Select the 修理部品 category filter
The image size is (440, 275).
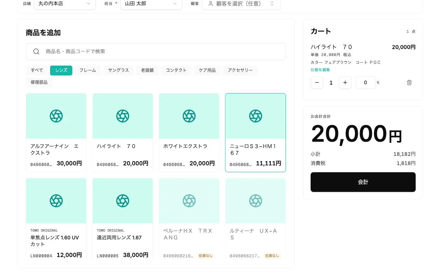tap(39, 82)
